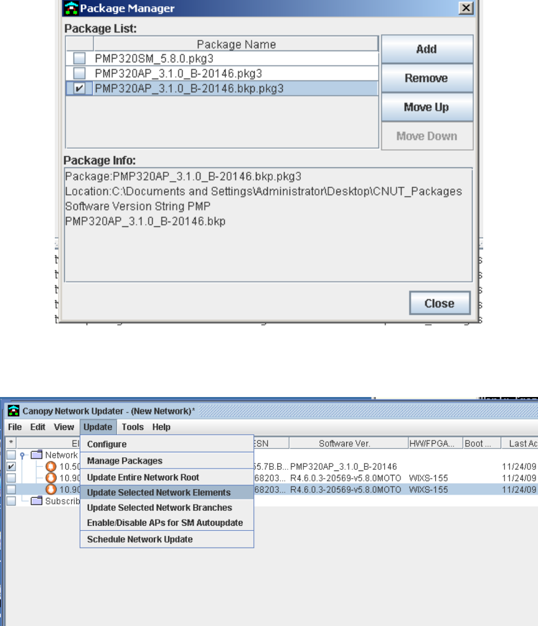The width and height of the screenshot is (538, 626).
Task: Click the Move Up button
Action: pyautogui.click(x=427, y=107)
